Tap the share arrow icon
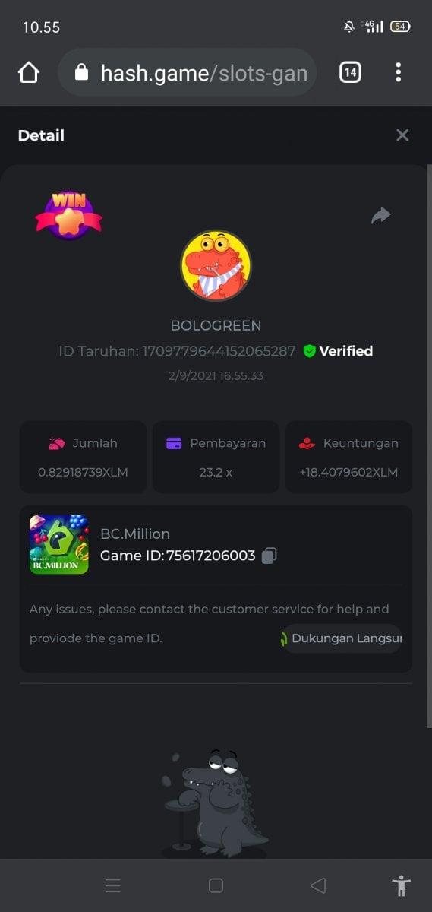The image size is (432, 912). [381, 216]
